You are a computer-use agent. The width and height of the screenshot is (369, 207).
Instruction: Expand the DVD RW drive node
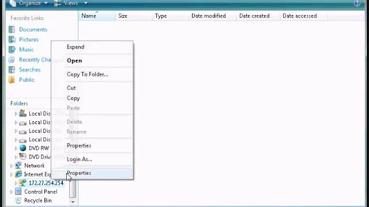pos(16,148)
